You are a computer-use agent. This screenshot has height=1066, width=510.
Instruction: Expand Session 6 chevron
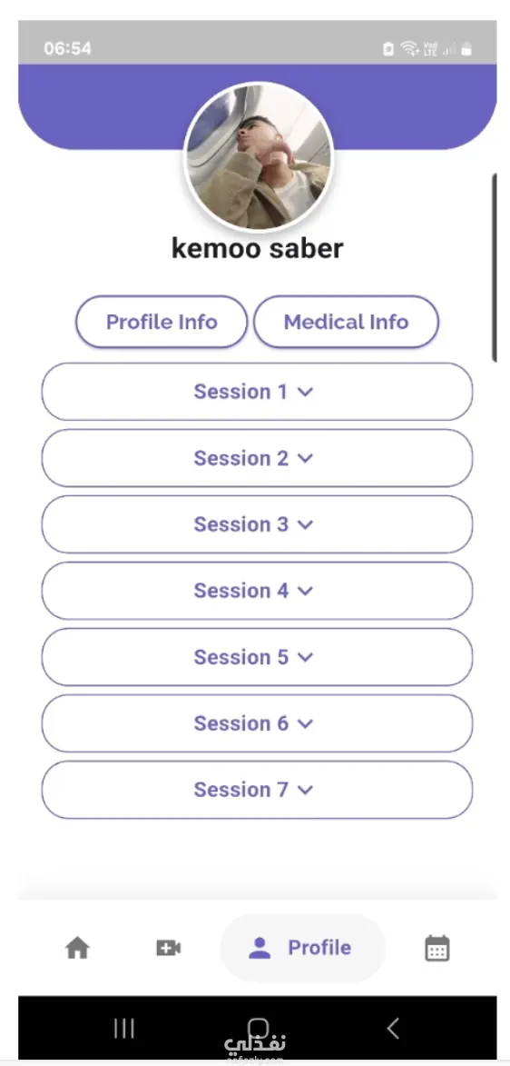click(x=306, y=723)
